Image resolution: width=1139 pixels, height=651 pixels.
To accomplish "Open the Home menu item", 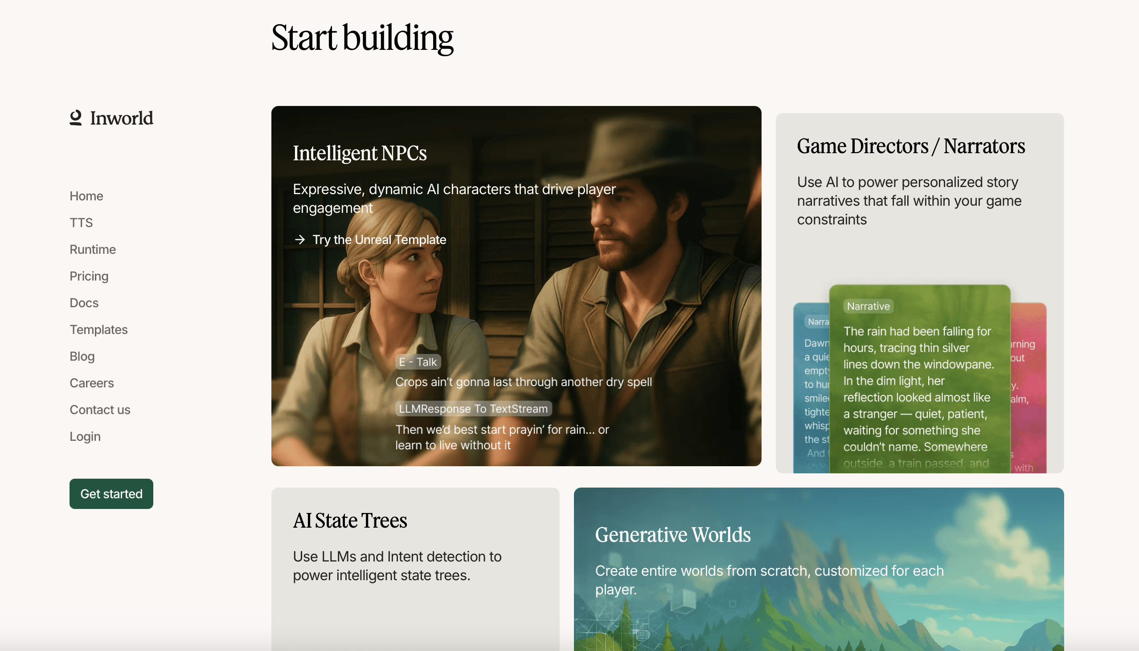I will (x=86, y=196).
